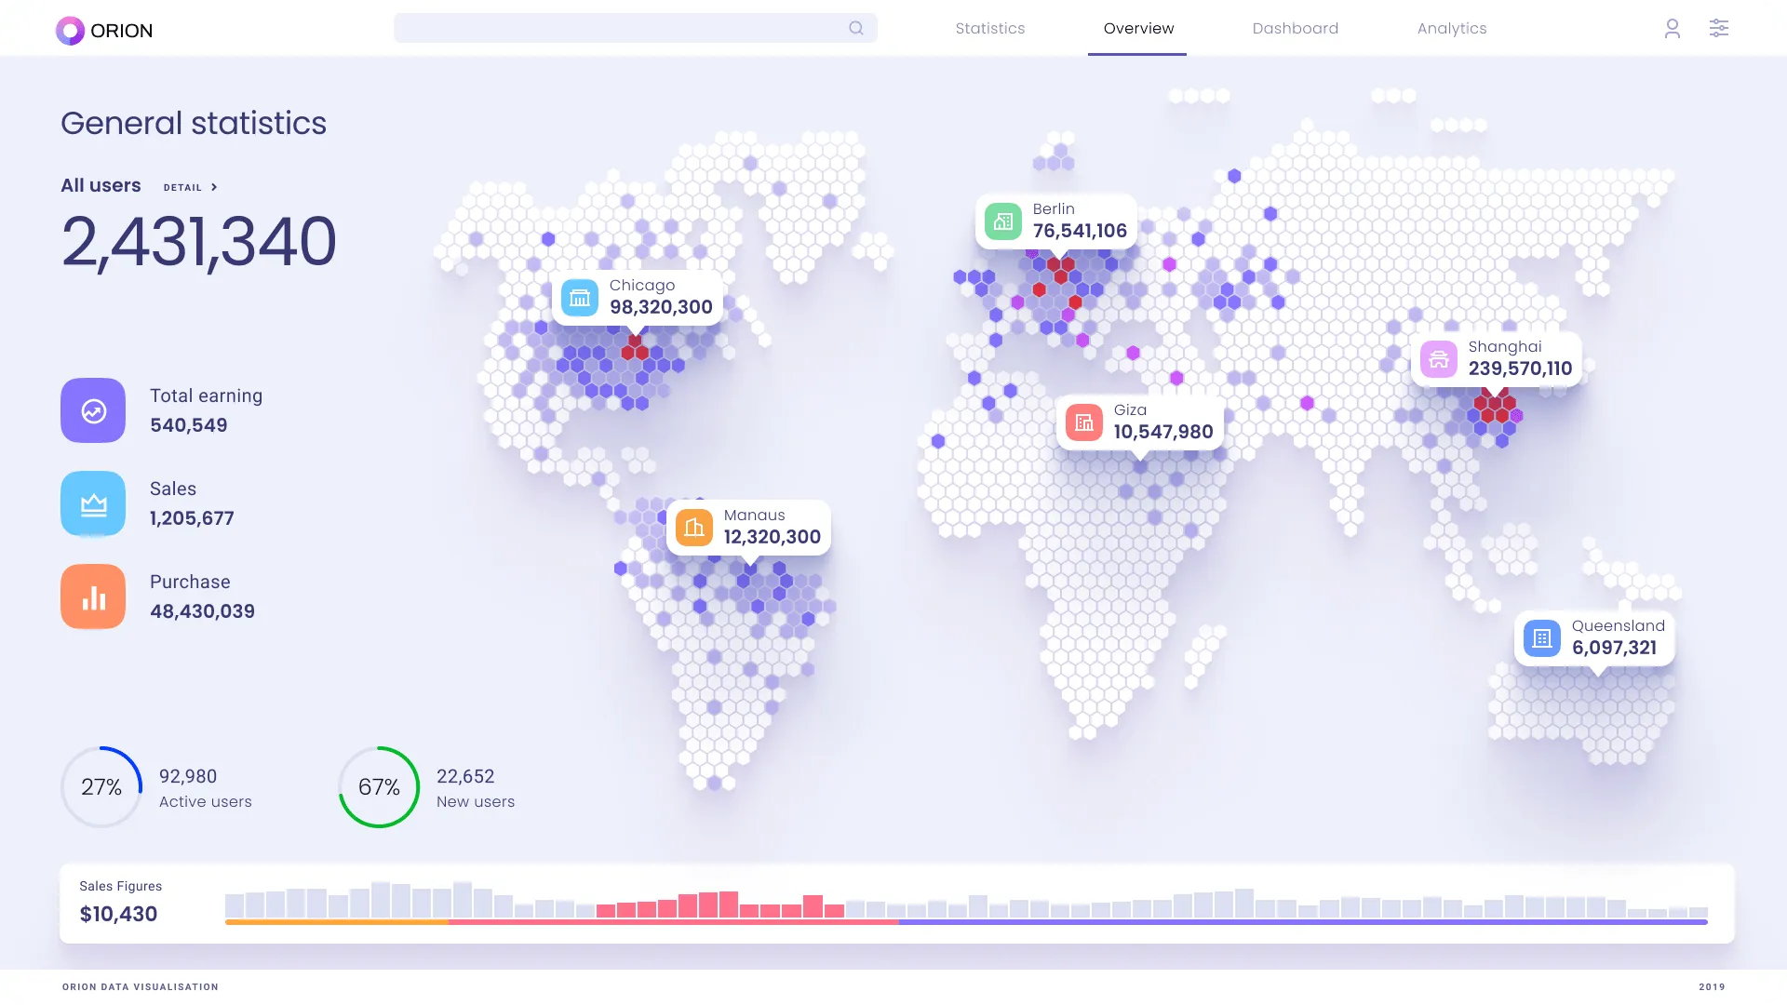Screen dimensions: 1787x1005
Task: Click the Chicago map marker icon
Action: (x=580, y=298)
